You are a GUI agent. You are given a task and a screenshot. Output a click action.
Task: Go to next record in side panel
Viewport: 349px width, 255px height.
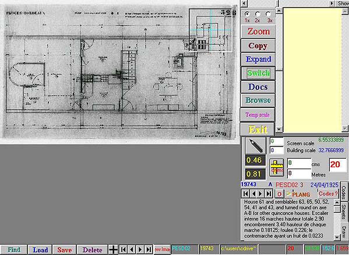tap(261, 194)
